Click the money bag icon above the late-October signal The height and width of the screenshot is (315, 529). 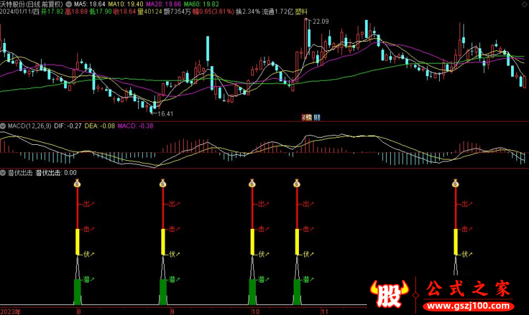(x=296, y=183)
